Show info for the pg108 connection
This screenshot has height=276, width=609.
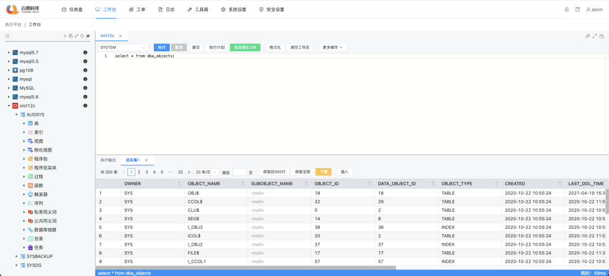click(85, 70)
